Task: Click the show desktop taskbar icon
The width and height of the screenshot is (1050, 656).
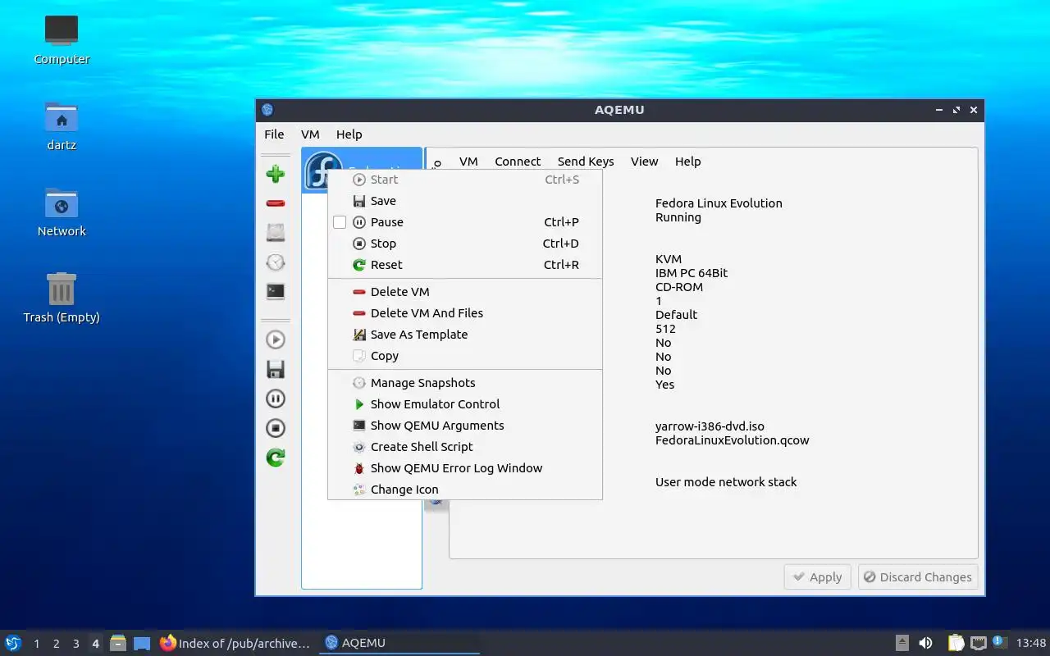Action: click(x=142, y=644)
